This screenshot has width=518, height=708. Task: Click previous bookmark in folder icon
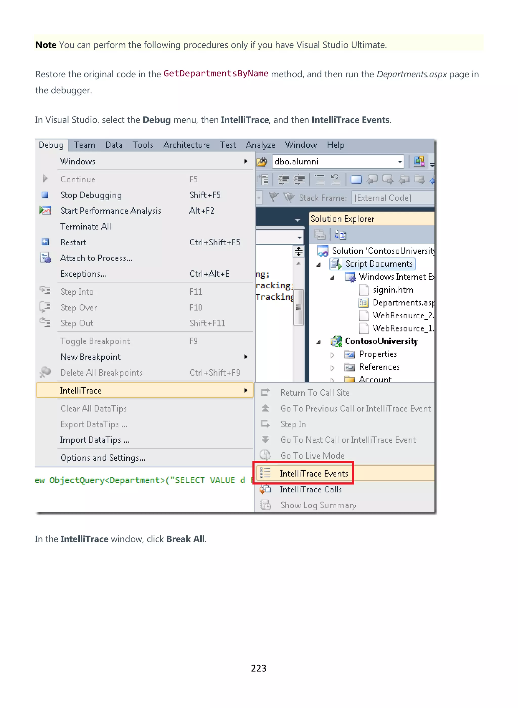404,179
